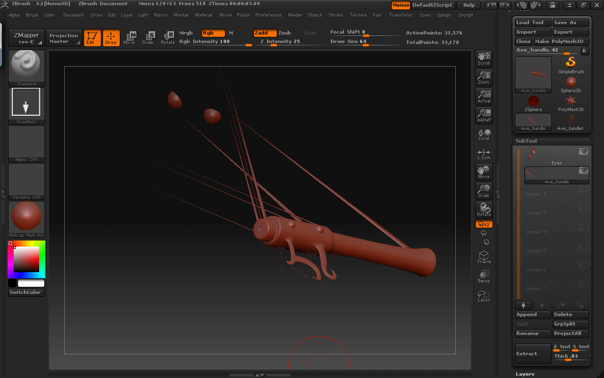604x378 pixels.
Task: Open the Standard brush picker
Action: click(x=26, y=68)
